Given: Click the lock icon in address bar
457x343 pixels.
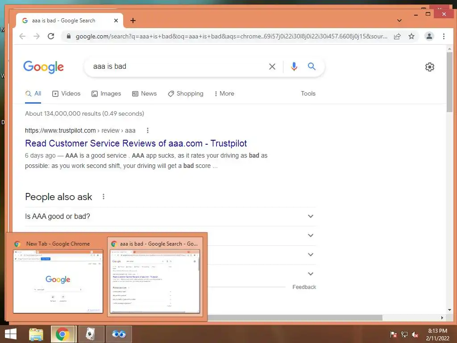Looking at the screenshot, I should (x=69, y=36).
